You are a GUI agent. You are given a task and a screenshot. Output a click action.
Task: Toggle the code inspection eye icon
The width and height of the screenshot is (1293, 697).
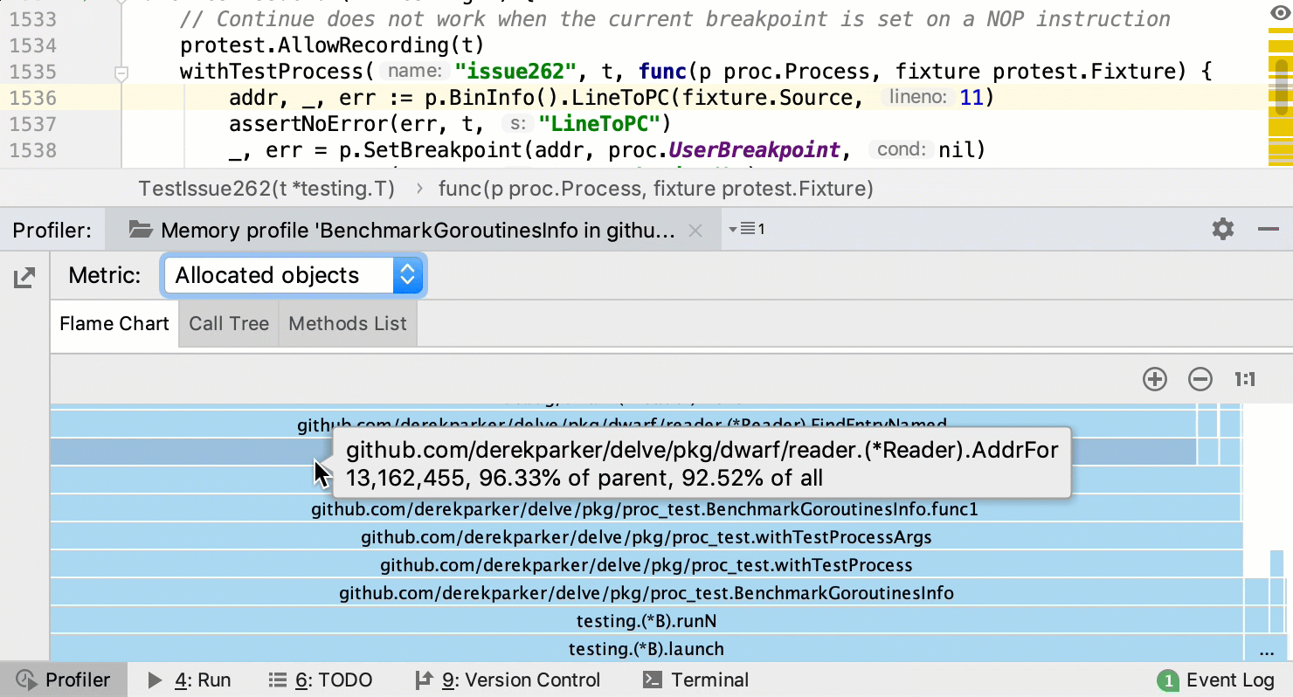[1279, 12]
